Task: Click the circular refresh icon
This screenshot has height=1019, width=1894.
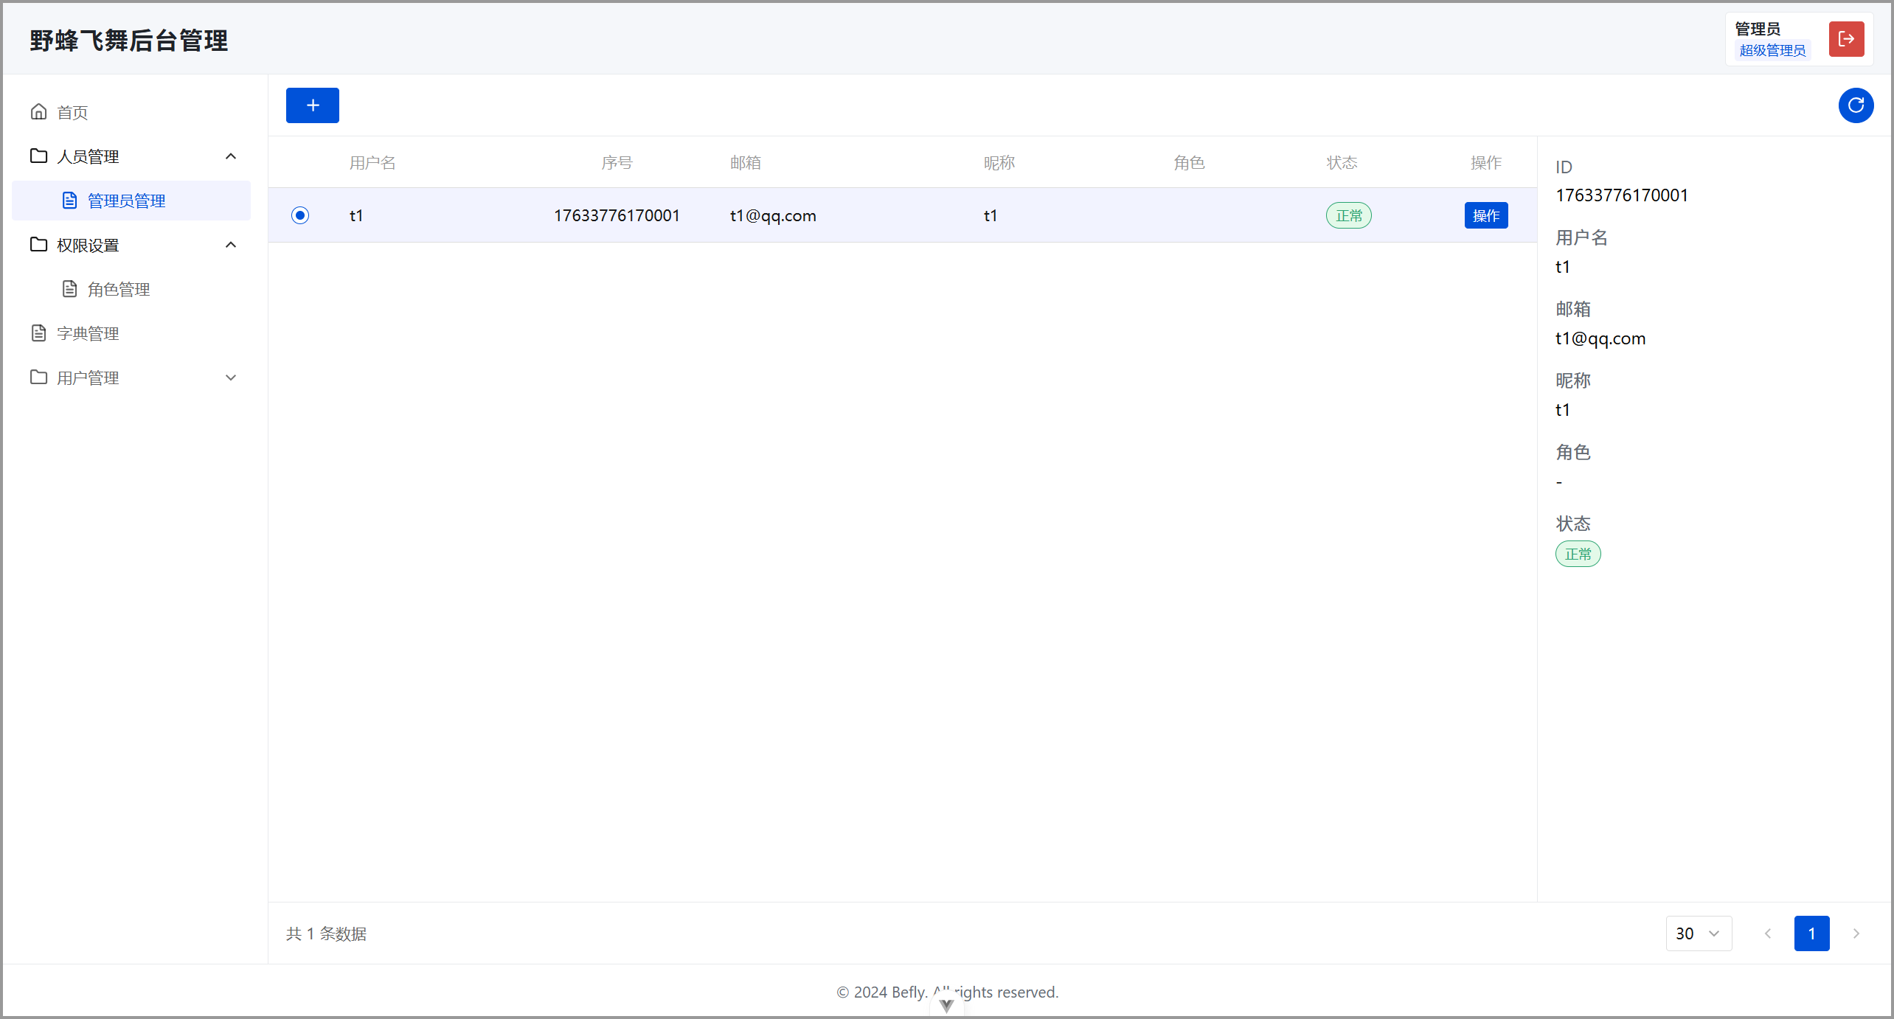Action: 1856,105
